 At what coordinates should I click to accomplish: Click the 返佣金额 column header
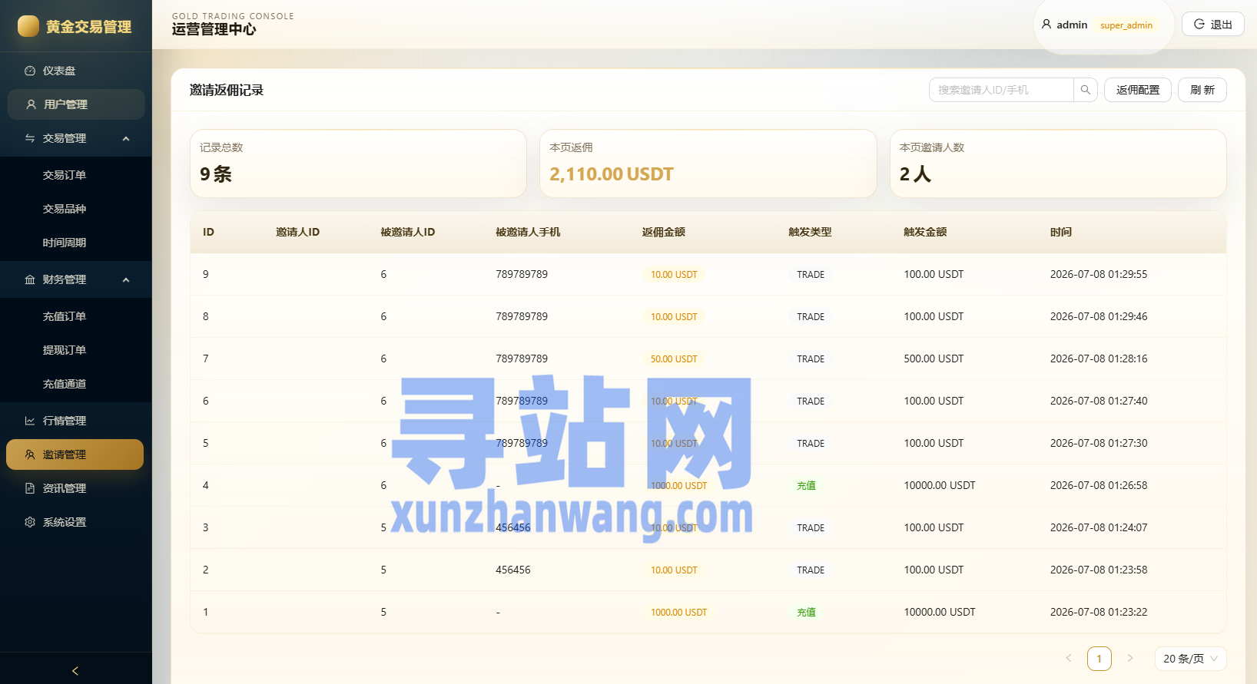coord(664,232)
